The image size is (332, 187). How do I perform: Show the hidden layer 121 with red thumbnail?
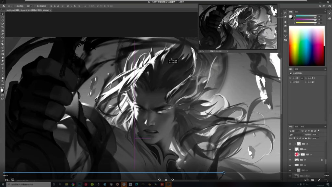pyautogui.click(x=290, y=155)
